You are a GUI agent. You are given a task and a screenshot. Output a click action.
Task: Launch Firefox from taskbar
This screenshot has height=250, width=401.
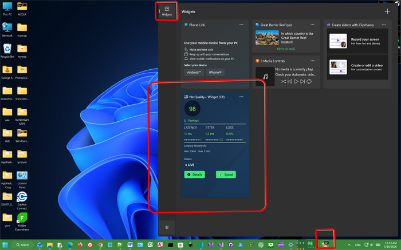80,245
